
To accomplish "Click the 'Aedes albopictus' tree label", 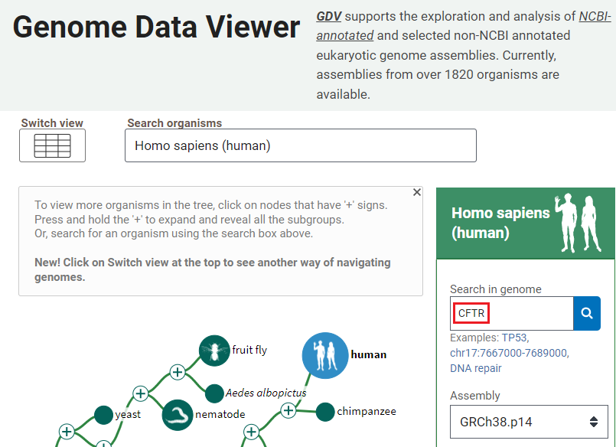I will 266,393.
